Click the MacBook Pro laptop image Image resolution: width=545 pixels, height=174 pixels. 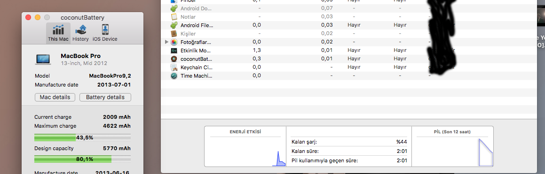43,59
